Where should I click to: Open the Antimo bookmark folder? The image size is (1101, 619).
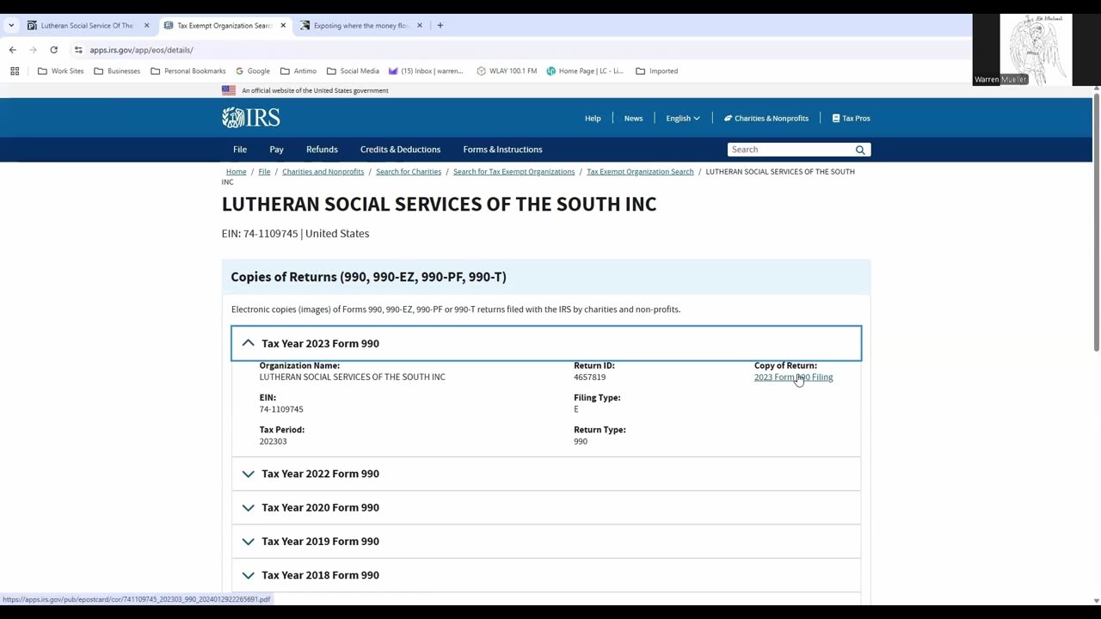click(x=298, y=71)
